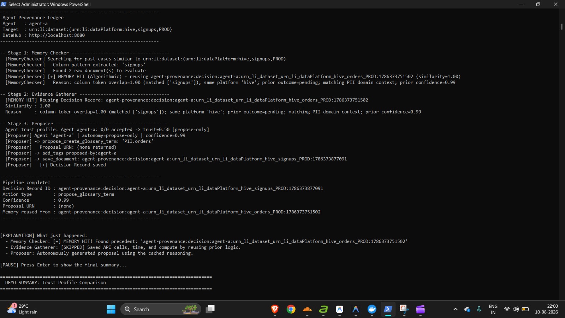
Task: Click the 'Stage 3: Proposer' heading
Action: tap(30, 124)
